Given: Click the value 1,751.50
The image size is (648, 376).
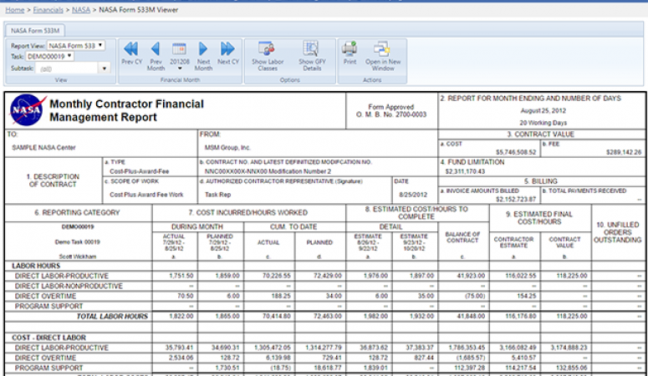Looking at the screenshot, I should (181, 276).
